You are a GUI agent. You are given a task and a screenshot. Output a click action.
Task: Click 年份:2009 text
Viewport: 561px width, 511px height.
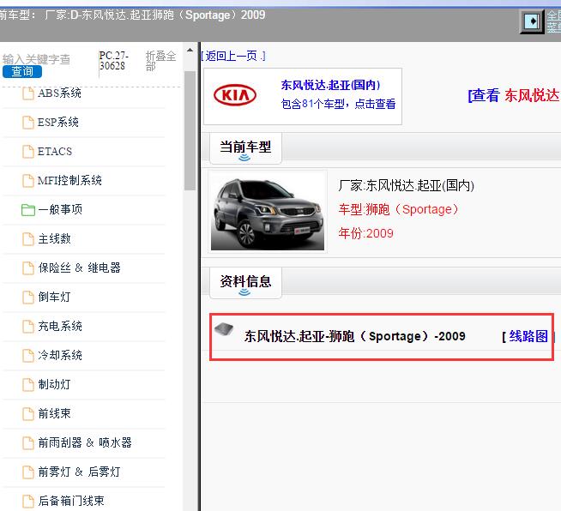coord(365,233)
